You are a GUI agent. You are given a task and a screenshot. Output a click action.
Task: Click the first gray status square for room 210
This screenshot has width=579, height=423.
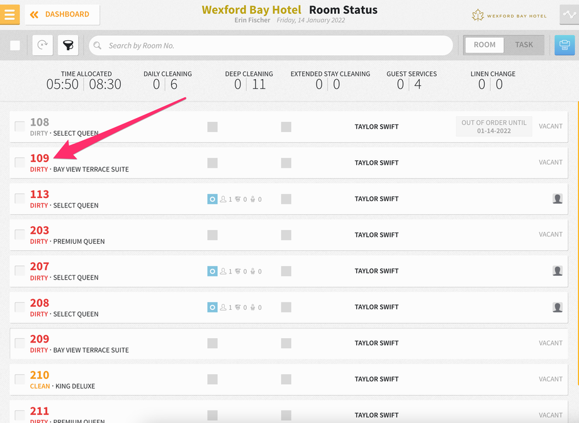[x=212, y=379]
